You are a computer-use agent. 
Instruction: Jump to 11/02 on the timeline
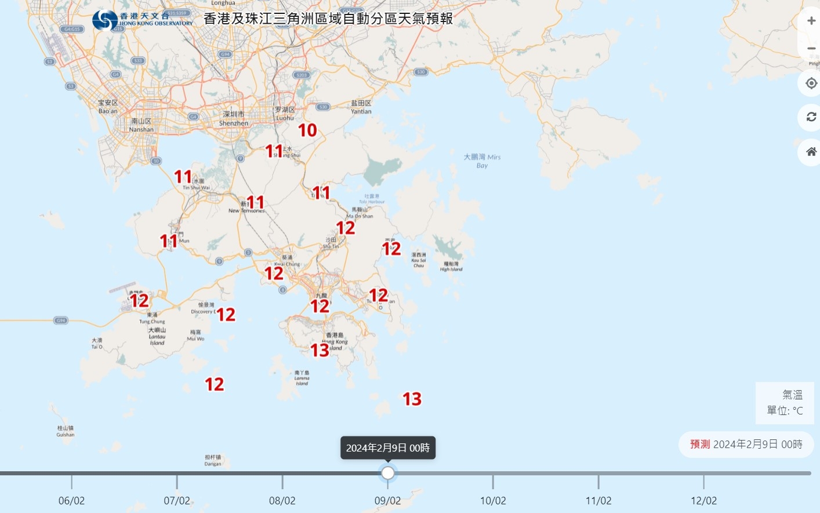[598, 500]
